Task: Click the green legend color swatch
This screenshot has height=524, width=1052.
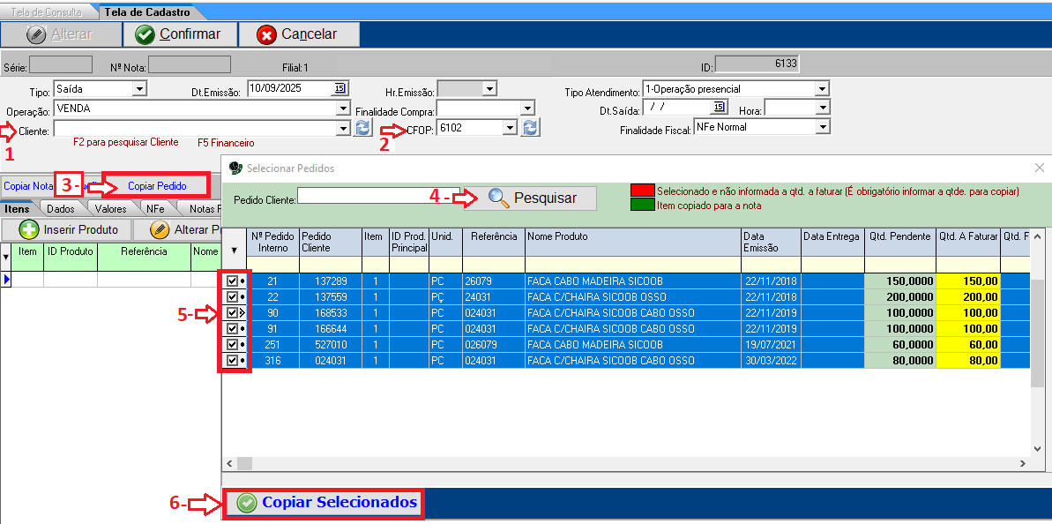Action: [642, 206]
